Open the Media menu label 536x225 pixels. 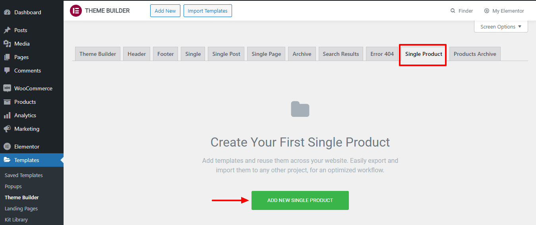click(22, 44)
